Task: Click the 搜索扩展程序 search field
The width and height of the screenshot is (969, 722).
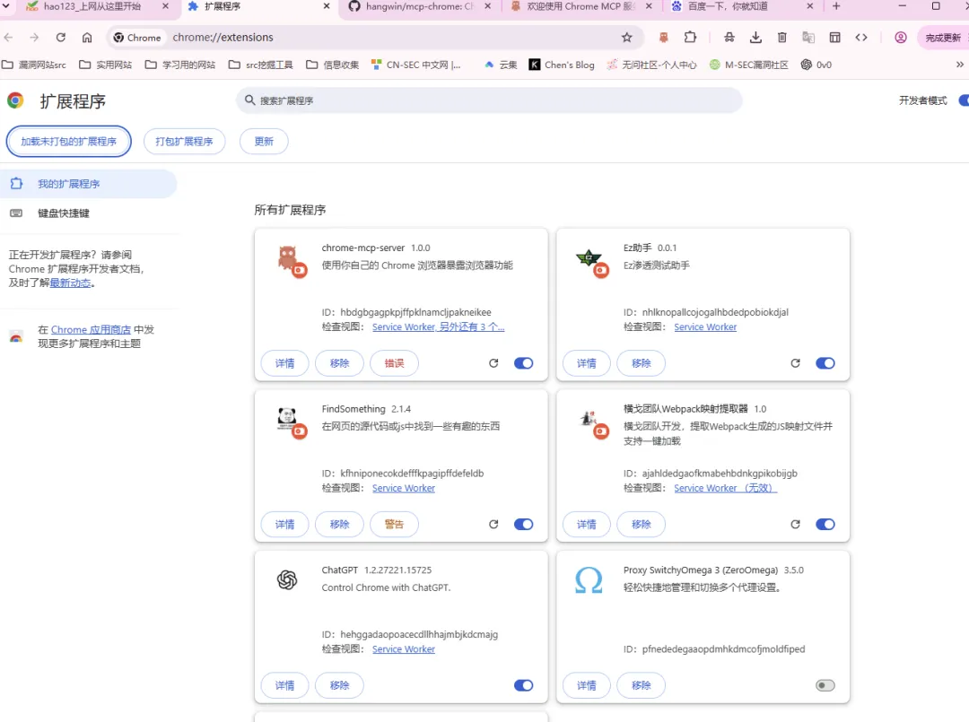Action: click(489, 100)
